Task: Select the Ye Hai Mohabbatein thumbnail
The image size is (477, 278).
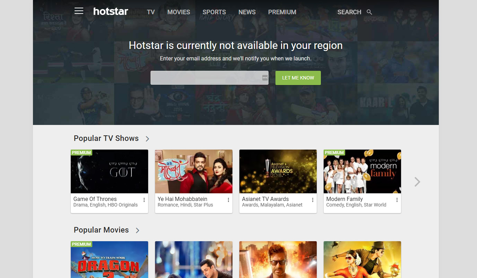Action: tap(194, 171)
